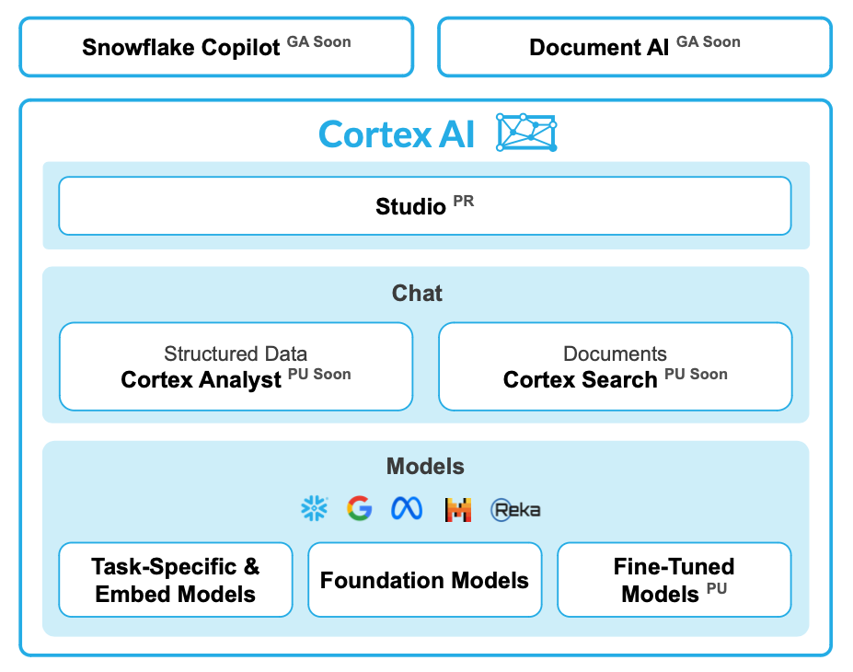
Task: Click the Structured Data label
Action: 236,353
